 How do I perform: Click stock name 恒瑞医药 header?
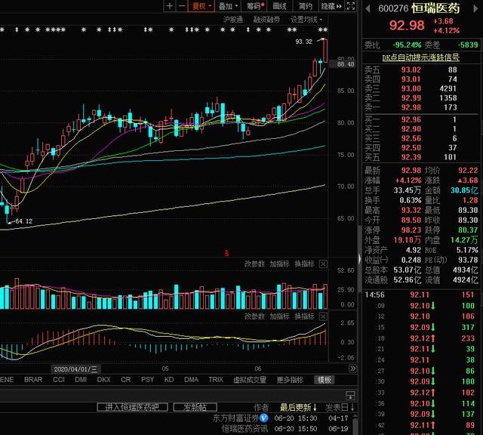(x=435, y=8)
